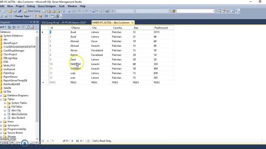Click Connect Object Explorer icon
Viewport: 266px width, 149px height.
[9, 27]
